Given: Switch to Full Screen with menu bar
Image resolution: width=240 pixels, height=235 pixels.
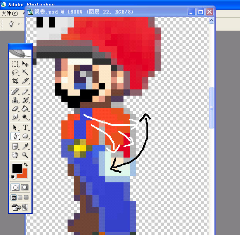Looking at the screenshot, I should [20, 197].
